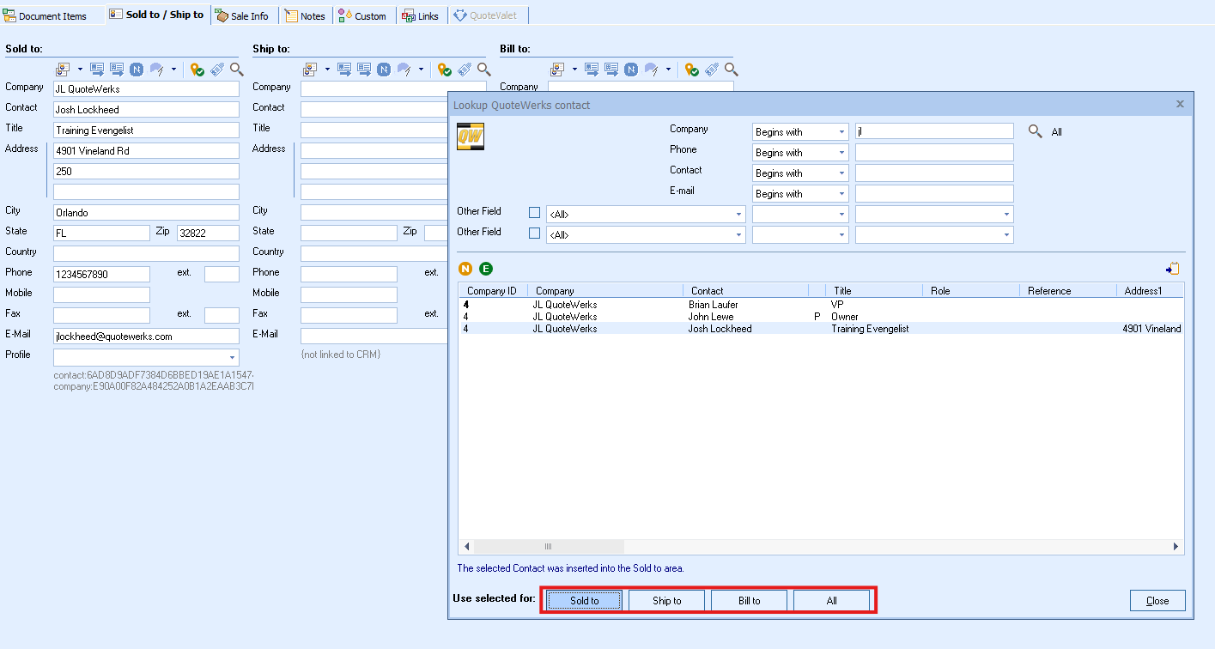Open the Sold to contact lookup icon
The width and height of the screenshot is (1215, 649).
(64, 70)
